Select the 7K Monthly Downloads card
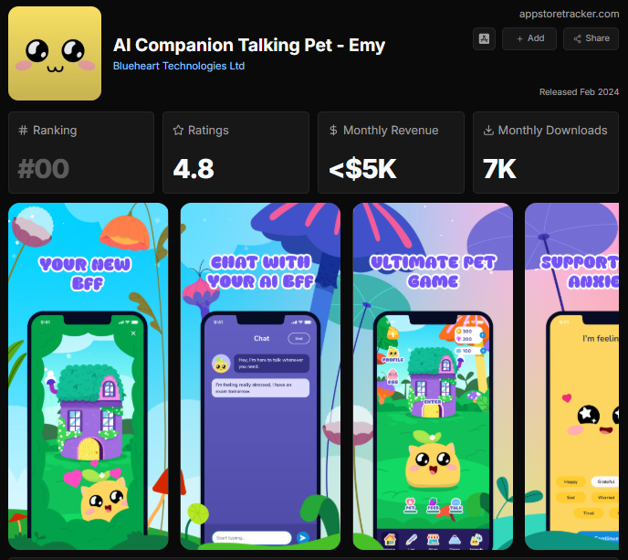628x560 pixels. point(546,153)
